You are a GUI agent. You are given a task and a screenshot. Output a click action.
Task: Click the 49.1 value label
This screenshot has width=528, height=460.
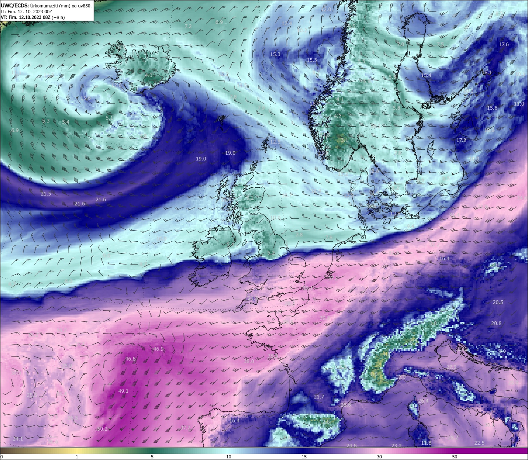(123, 391)
